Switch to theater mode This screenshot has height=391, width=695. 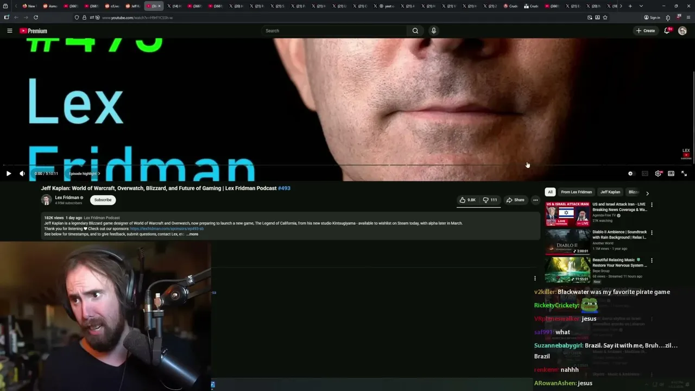click(x=671, y=174)
